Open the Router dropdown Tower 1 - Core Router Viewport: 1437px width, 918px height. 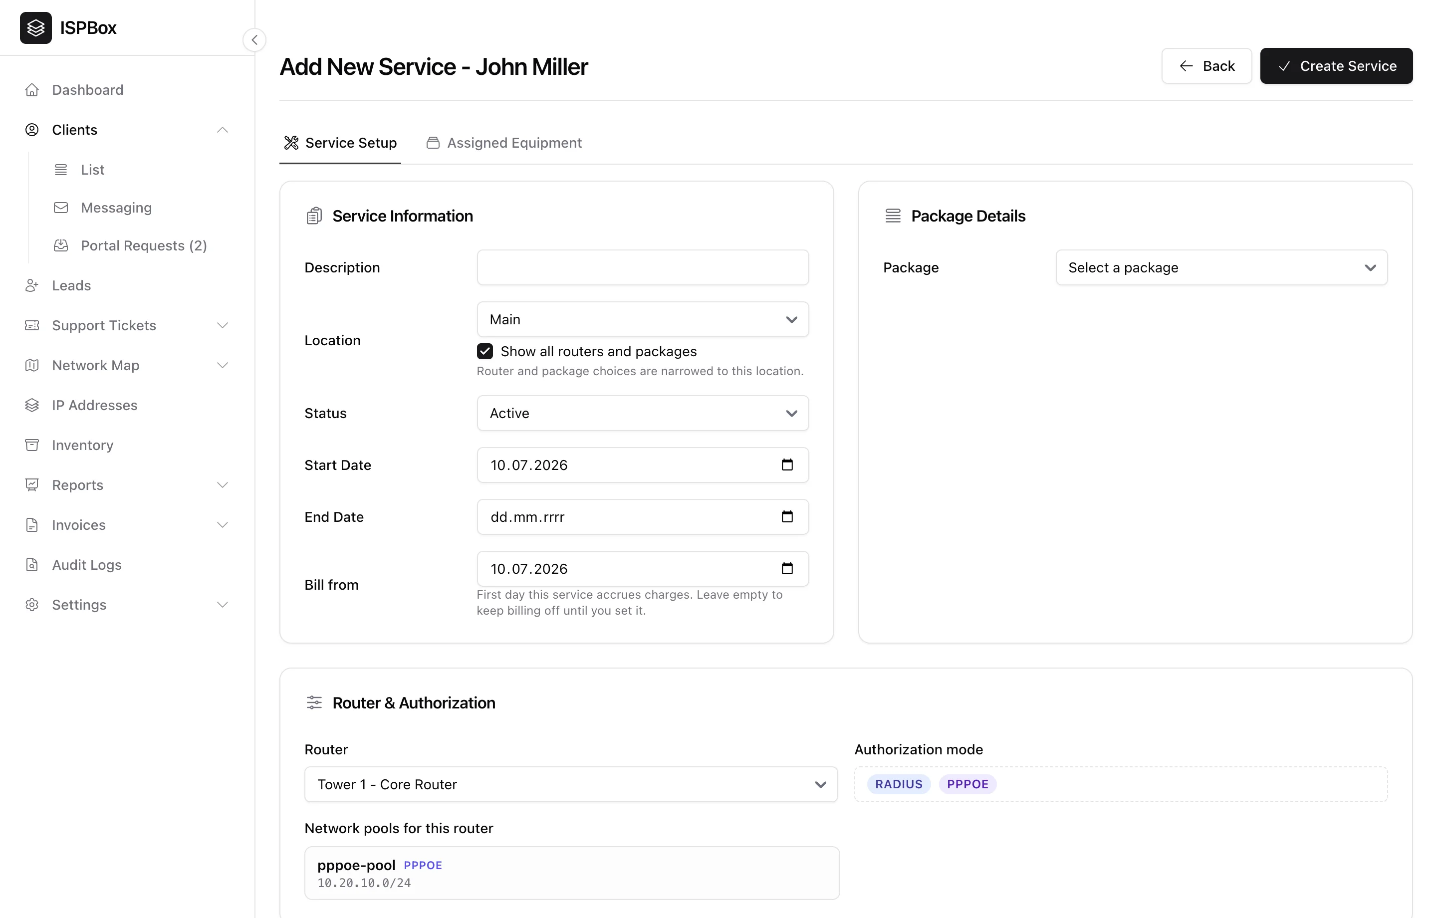click(x=571, y=784)
